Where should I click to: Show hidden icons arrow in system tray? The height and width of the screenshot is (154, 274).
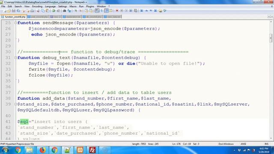tap(234, 150)
